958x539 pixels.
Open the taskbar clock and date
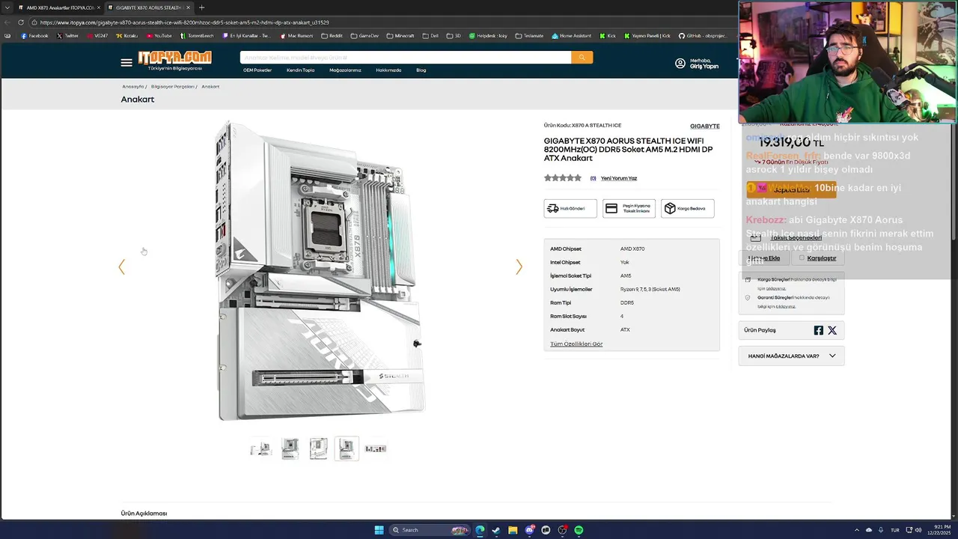point(939,530)
